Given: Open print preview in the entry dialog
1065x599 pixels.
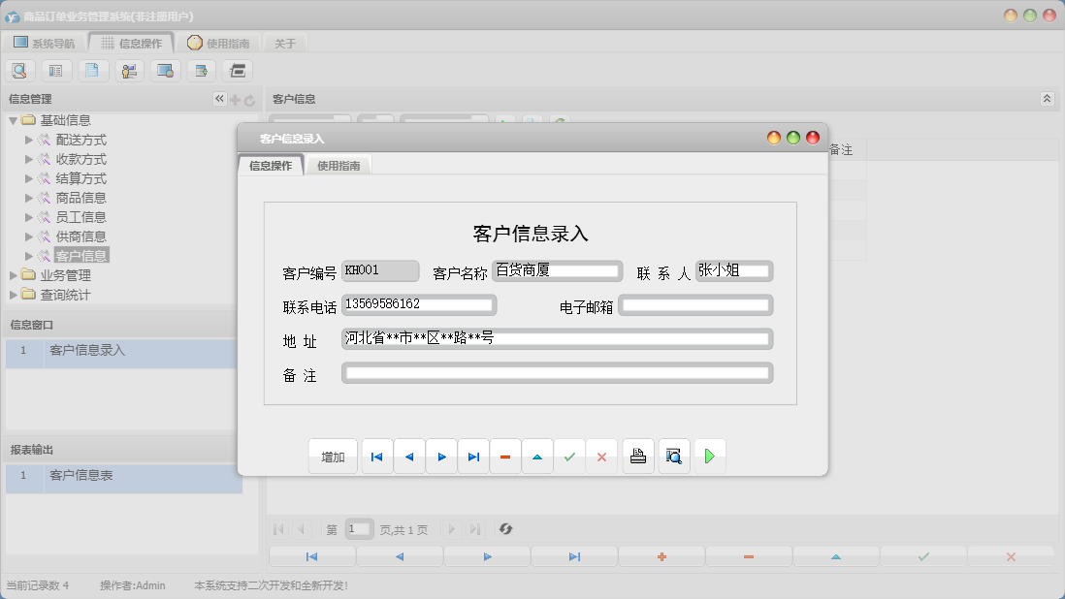Looking at the screenshot, I should [674, 456].
